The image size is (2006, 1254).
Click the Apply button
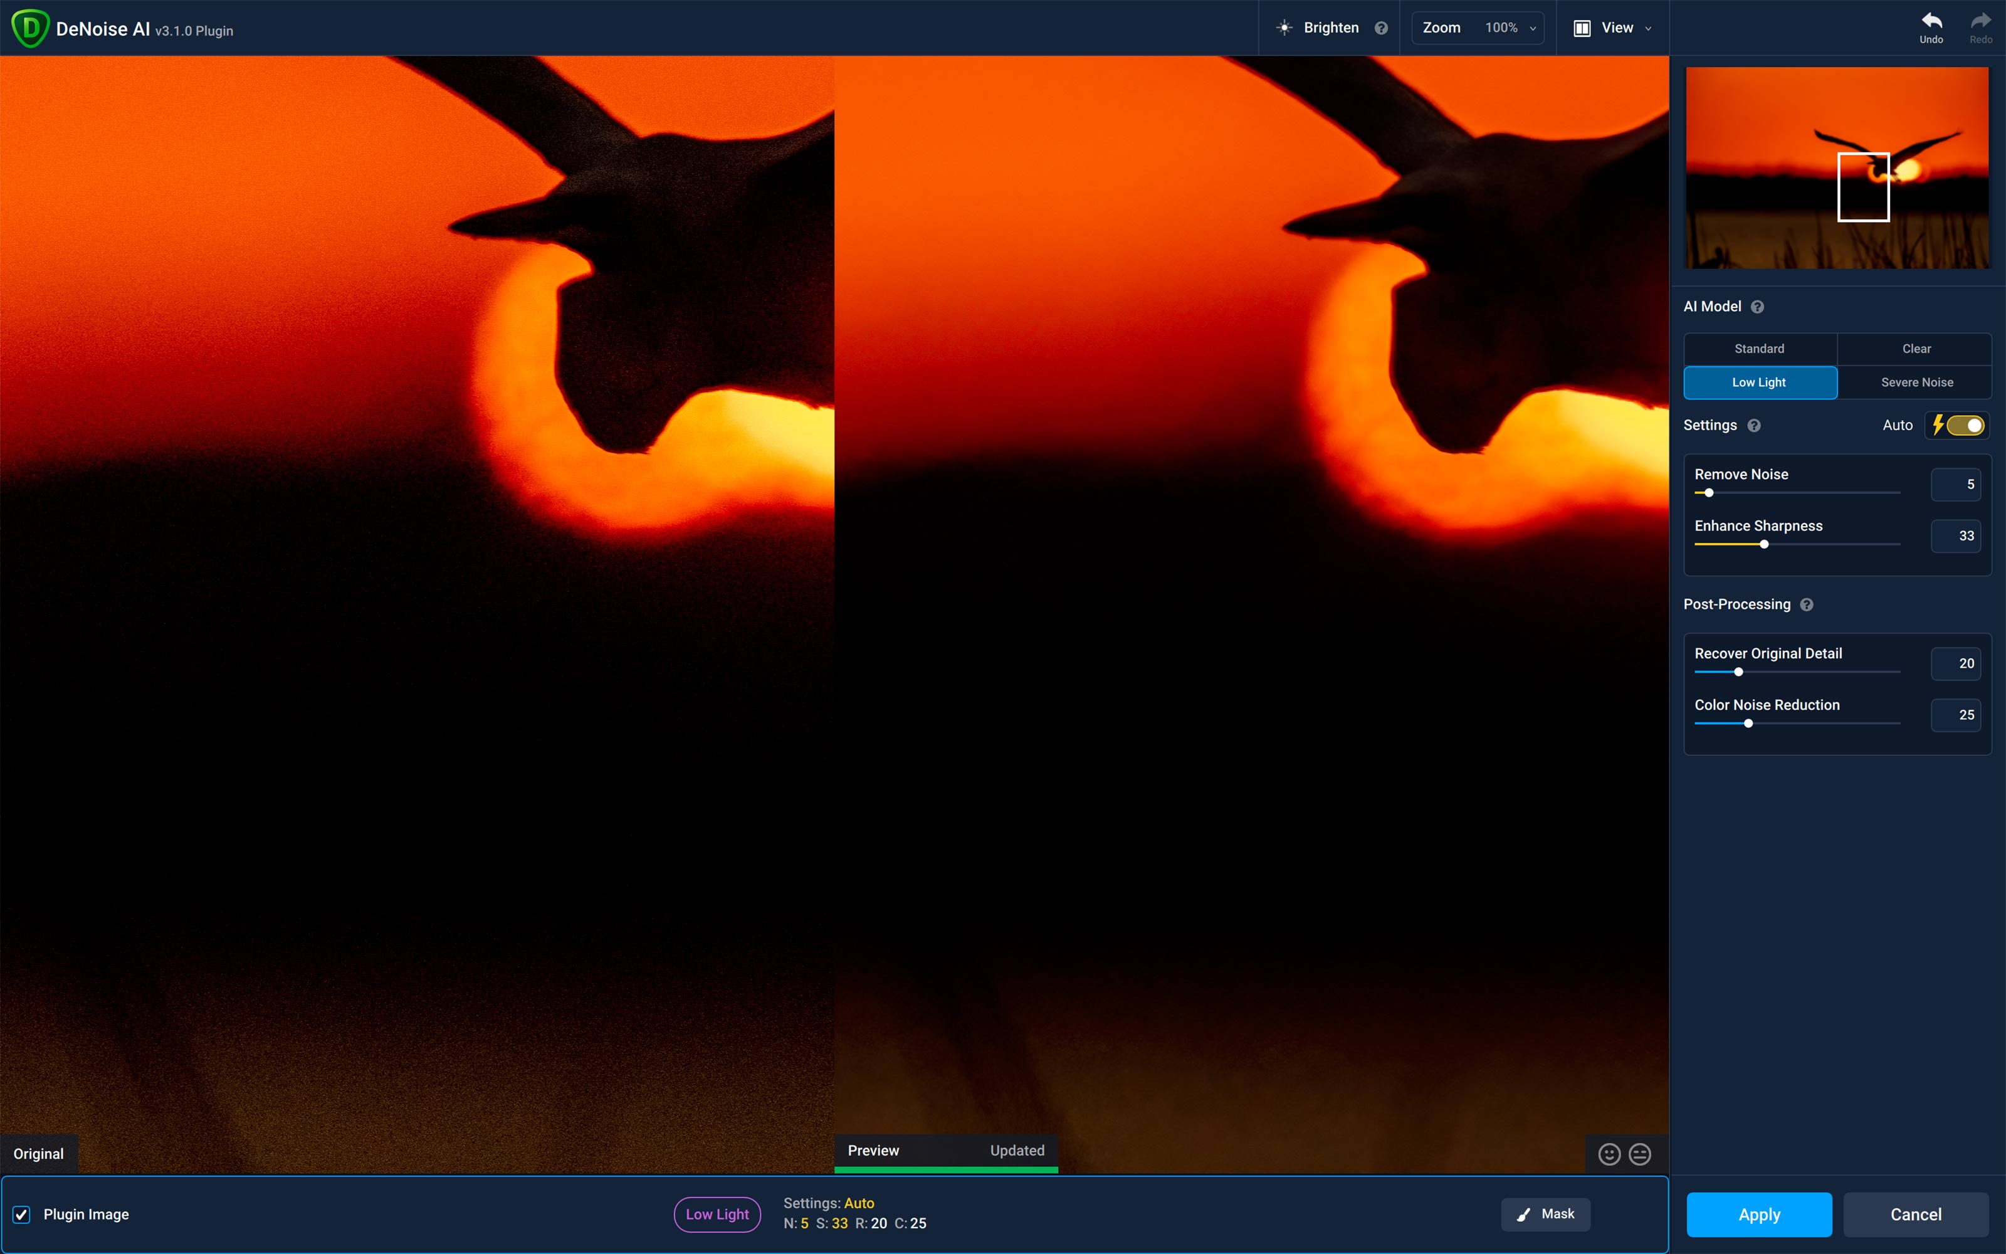coord(1759,1214)
